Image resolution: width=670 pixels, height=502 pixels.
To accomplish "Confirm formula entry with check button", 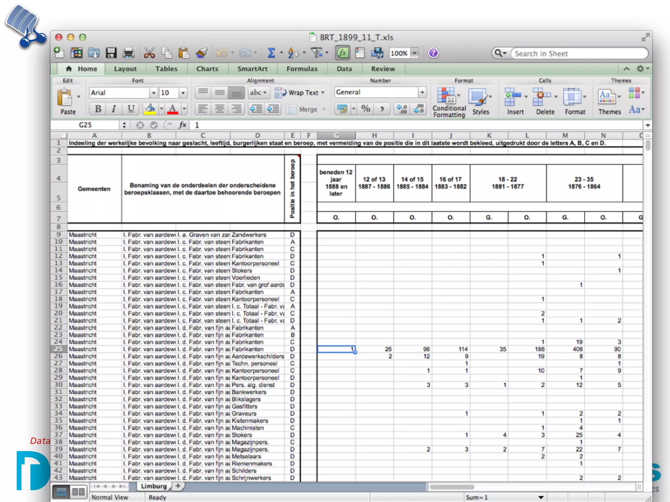I will (x=154, y=125).
